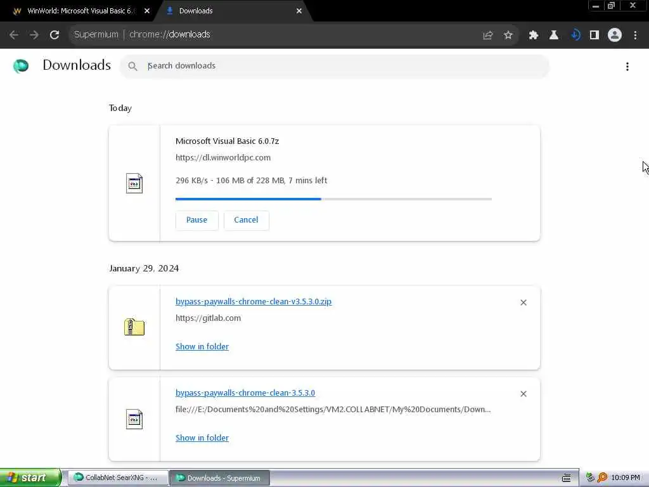Open the browser three-dot menu
The height and width of the screenshot is (487, 649).
(635, 36)
